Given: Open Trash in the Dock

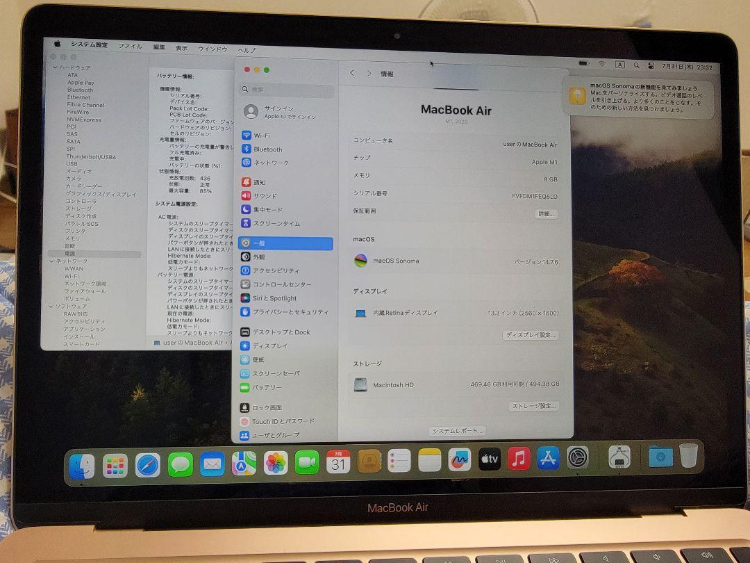Looking at the screenshot, I should tap(689, 455).
